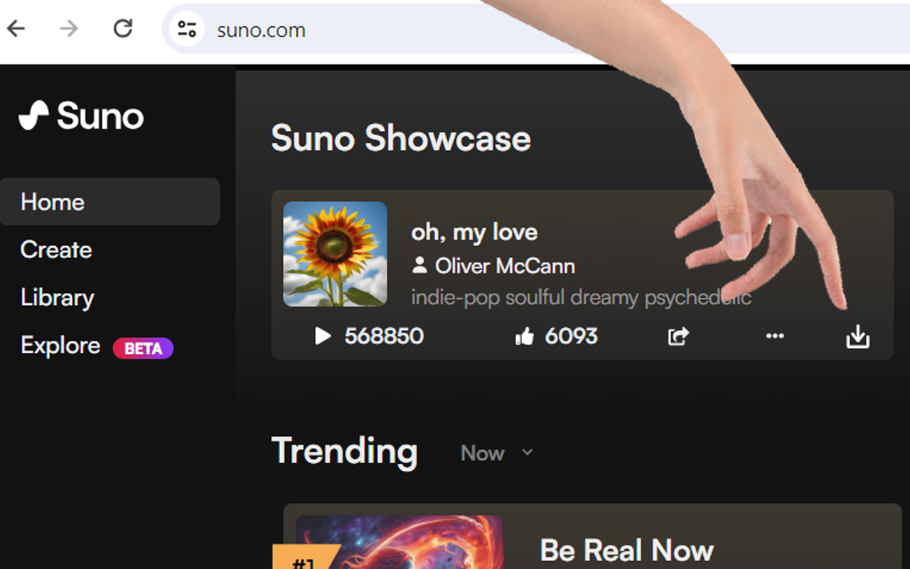This screenshot has width=910, height=569.
Task: Click the Suno Showcase heading
Action: click(x=401, y=138)
